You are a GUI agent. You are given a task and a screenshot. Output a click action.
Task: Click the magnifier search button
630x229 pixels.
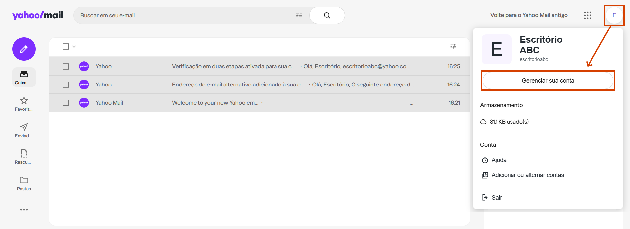click(x=327, y=15)
